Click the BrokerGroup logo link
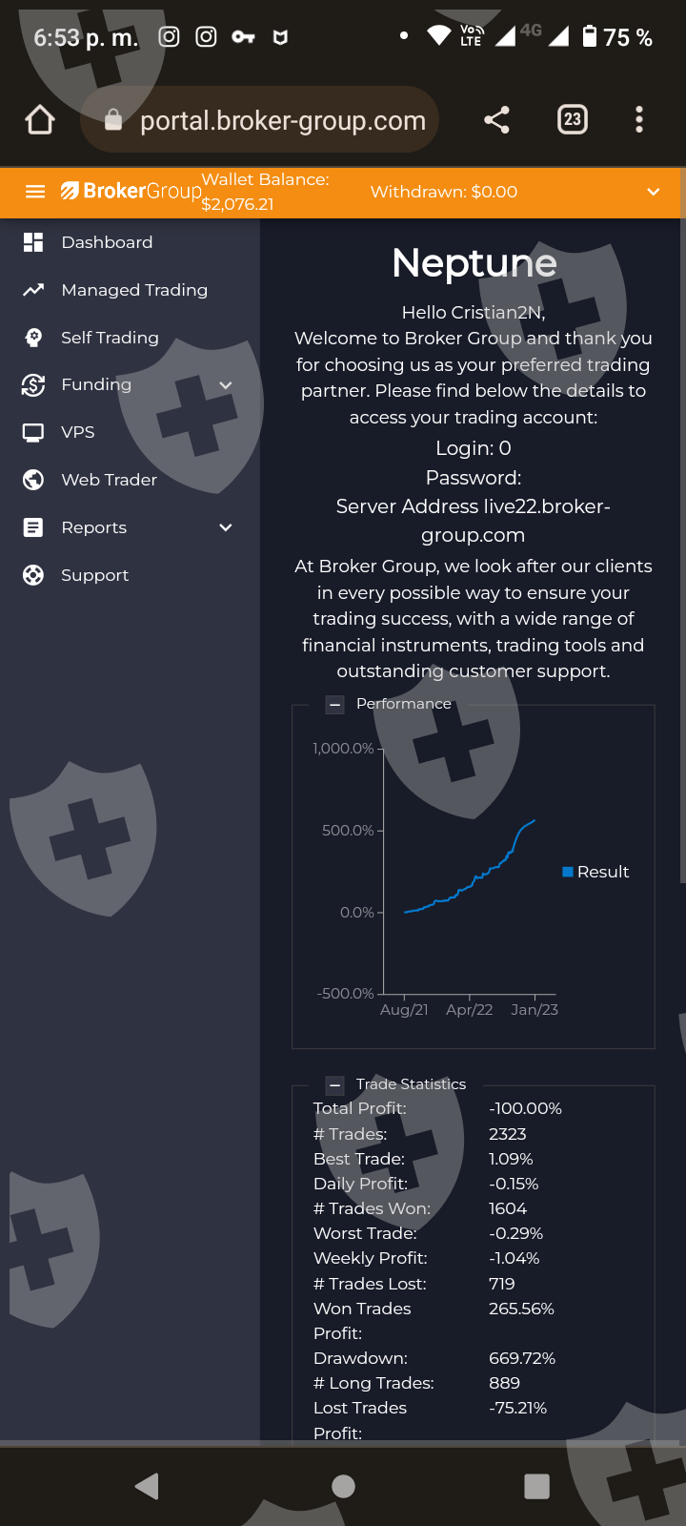 [x=131, y=191]
